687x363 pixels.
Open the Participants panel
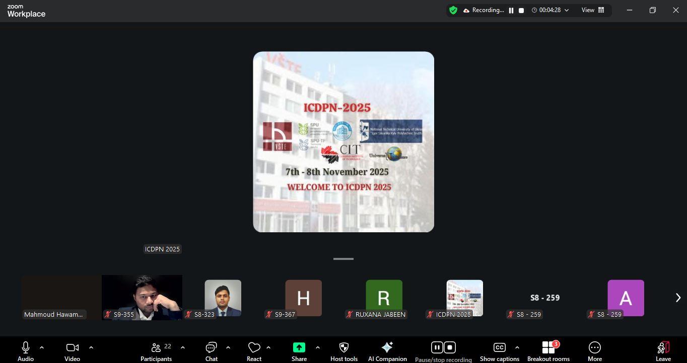pyautogui.click(x=156, y=351)
